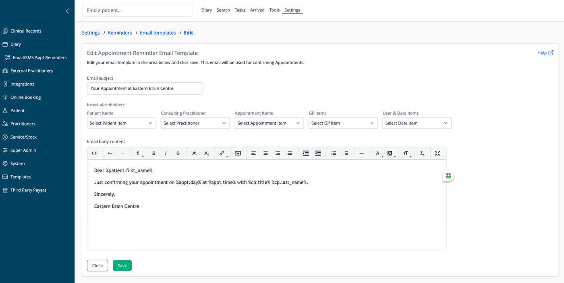Expand Select Practitioner dropdown
This screenshot has width=564, height=283.
coord(195,123)
